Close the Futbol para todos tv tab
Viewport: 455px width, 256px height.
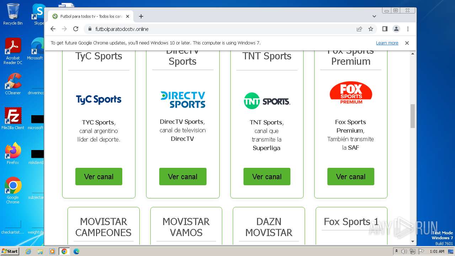(x=128, y=16)
